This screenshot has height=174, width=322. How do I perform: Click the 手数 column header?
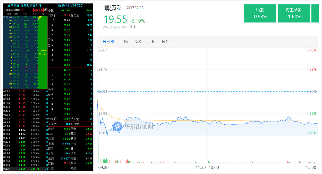tap(26, 13)
